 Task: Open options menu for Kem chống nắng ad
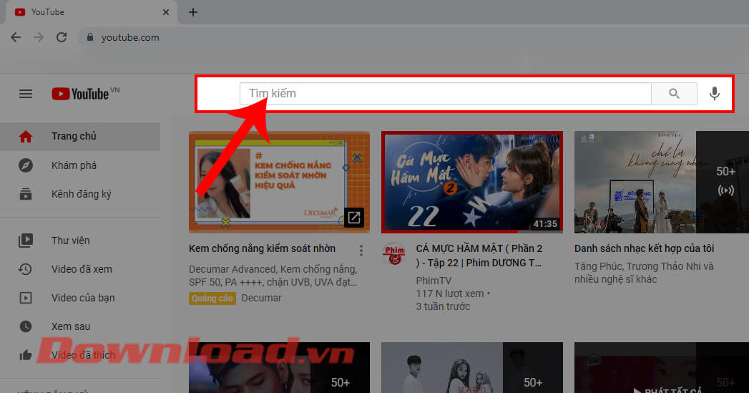click(361, 251)
